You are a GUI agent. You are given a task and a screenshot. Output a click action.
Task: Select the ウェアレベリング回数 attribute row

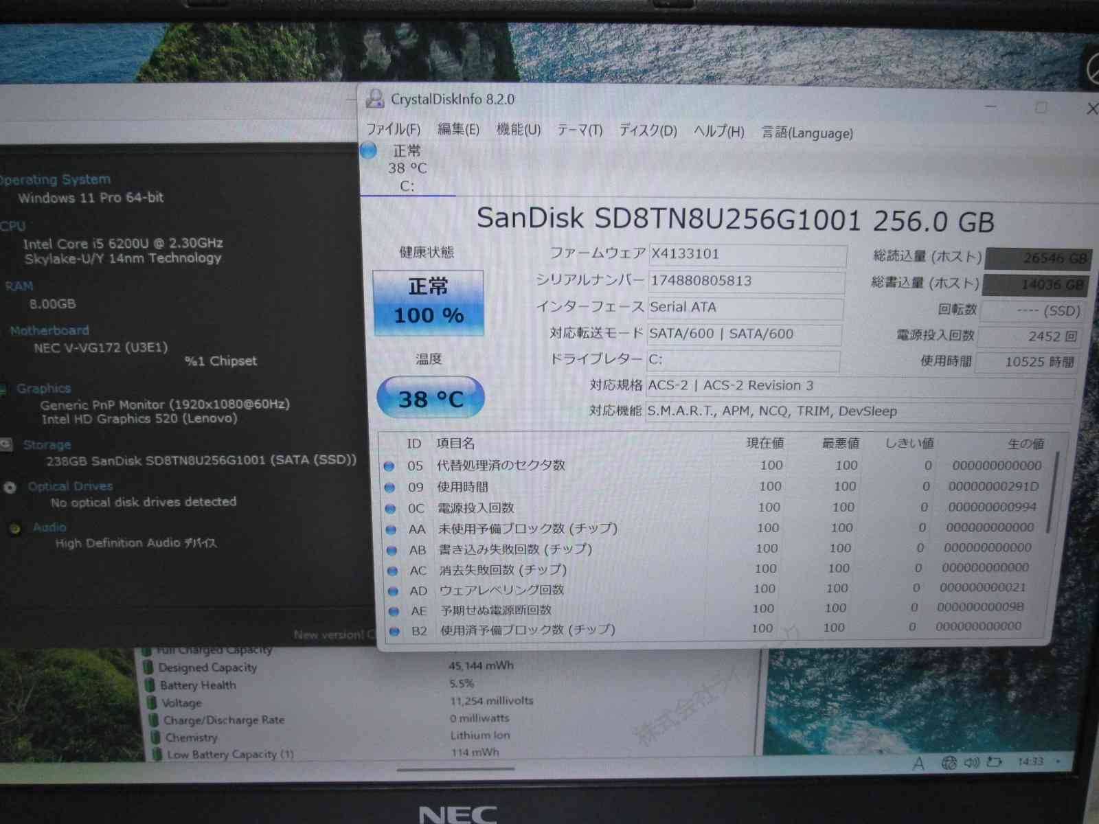pos(501,590)
